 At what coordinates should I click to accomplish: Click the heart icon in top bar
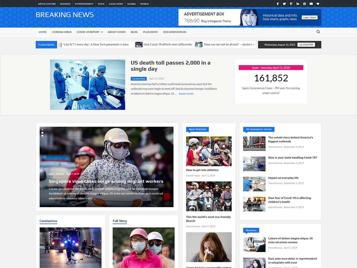(x=318, y=4)
